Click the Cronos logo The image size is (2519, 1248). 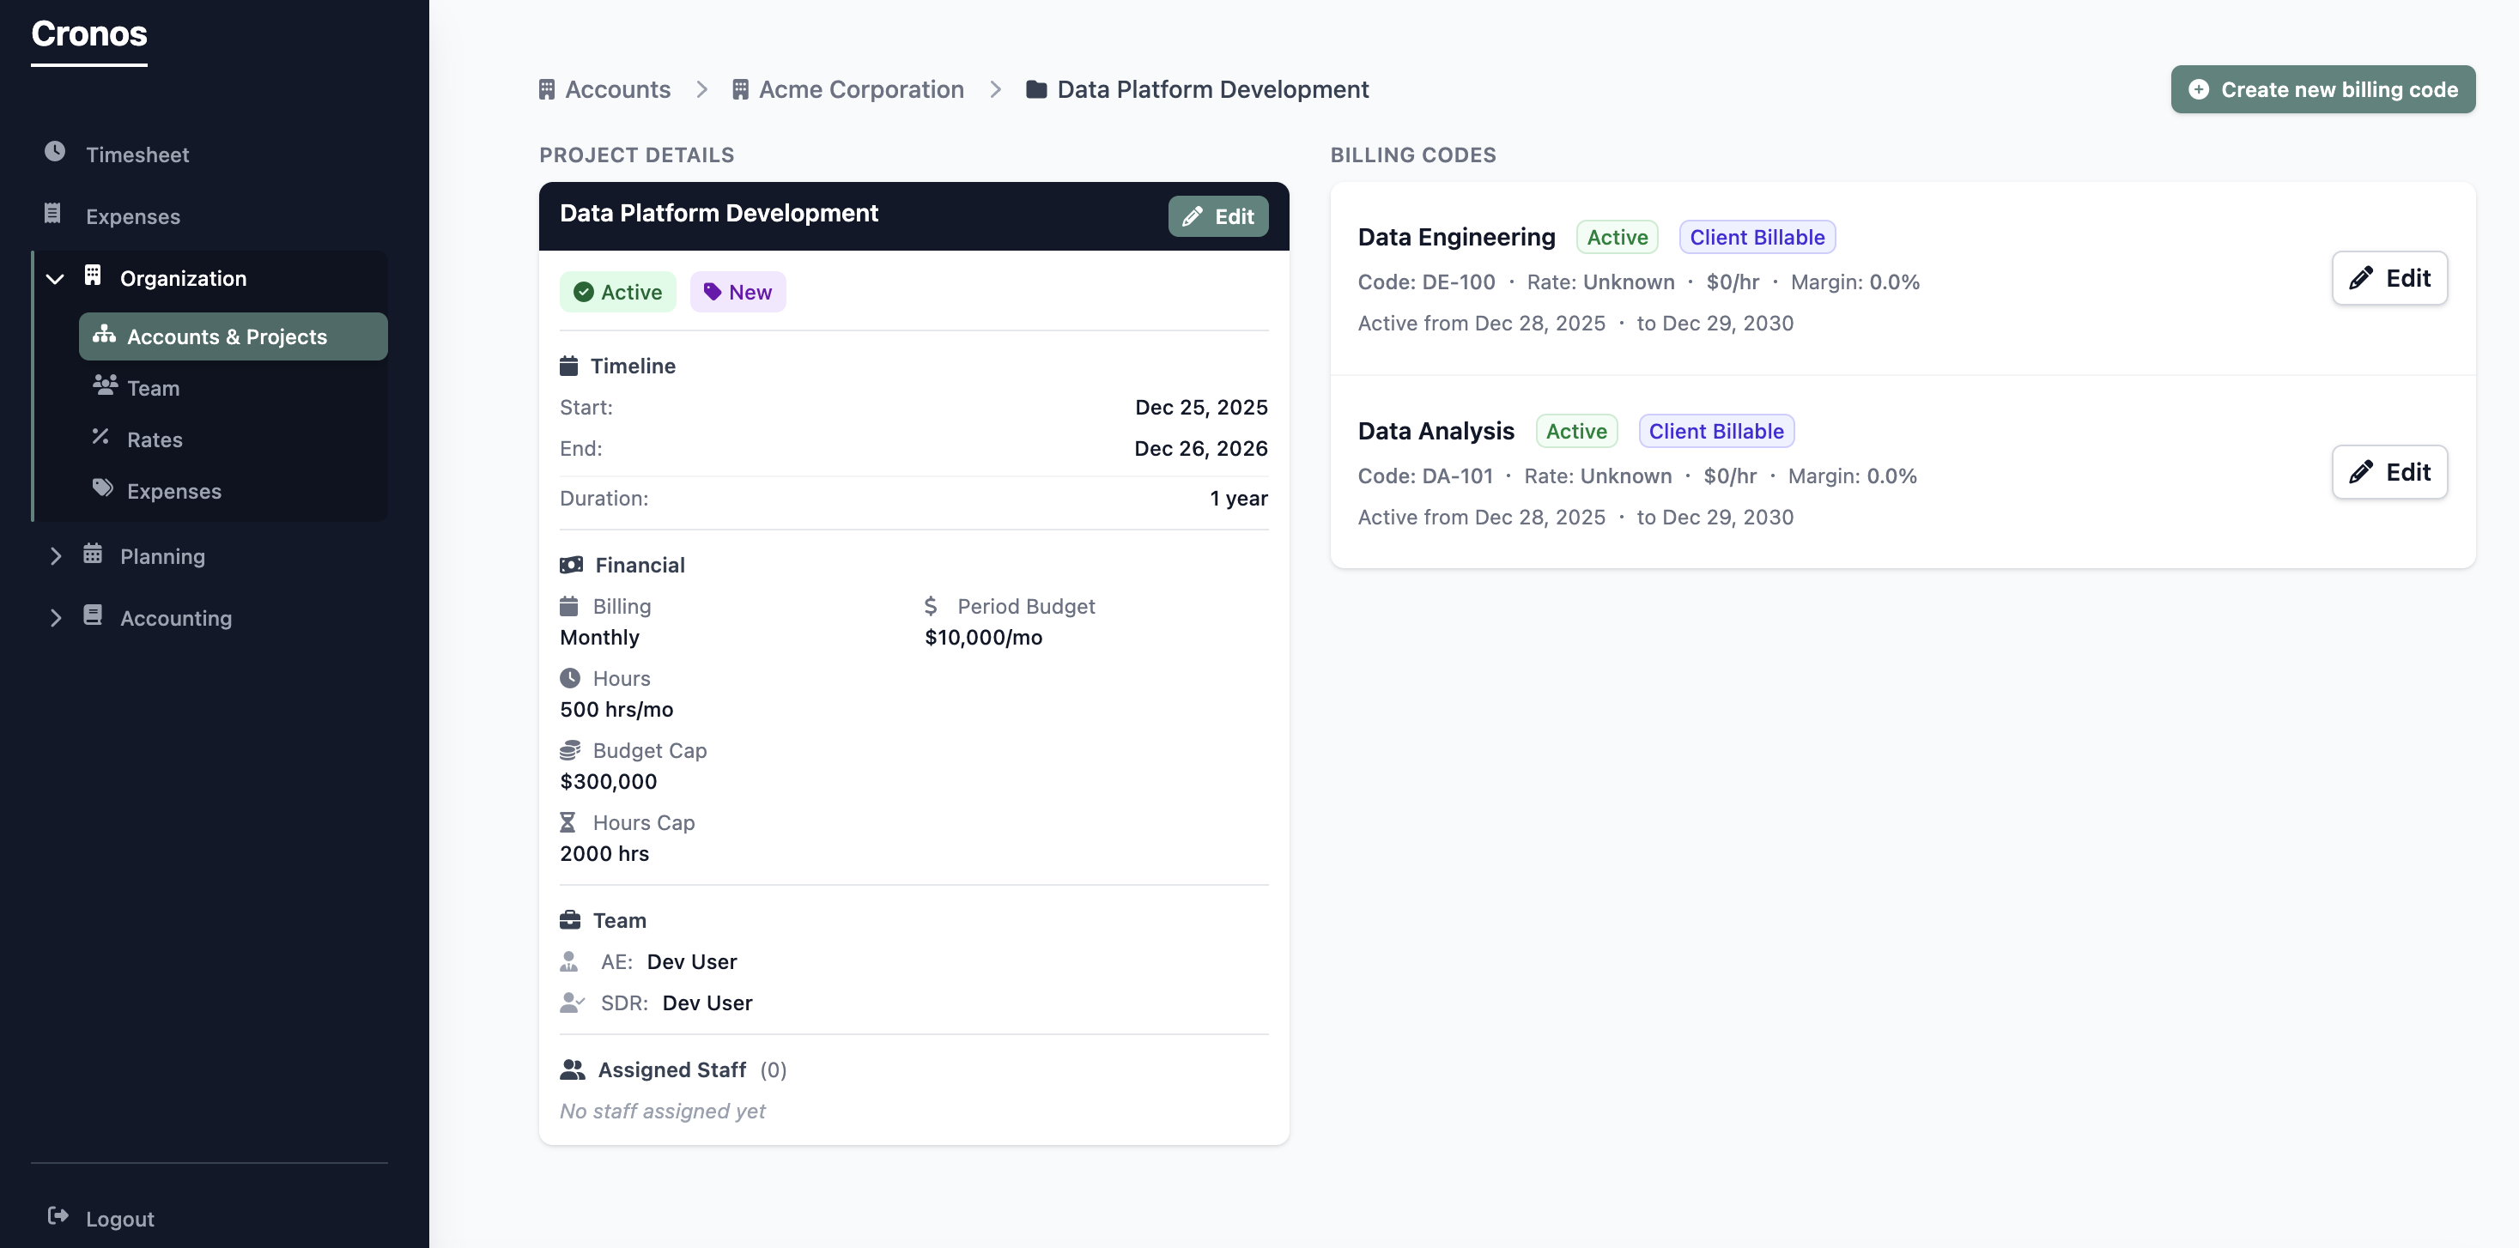88,35
